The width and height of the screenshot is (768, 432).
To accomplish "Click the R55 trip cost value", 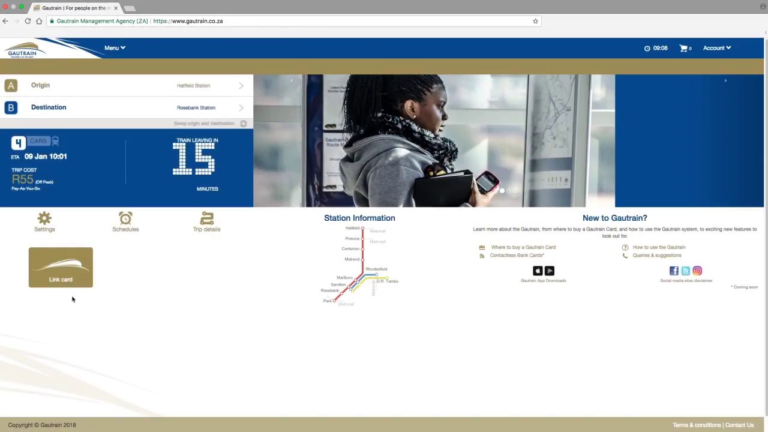I will 23,179.
